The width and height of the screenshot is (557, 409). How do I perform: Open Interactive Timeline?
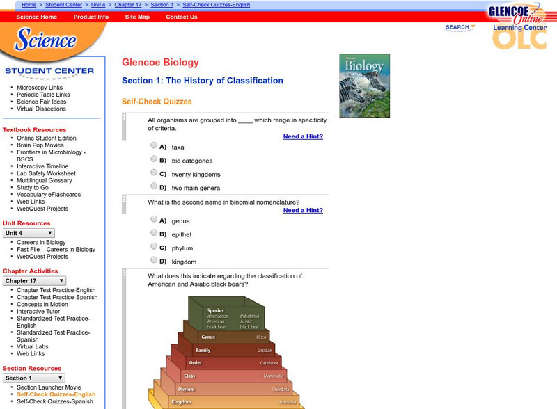point(42,166)
